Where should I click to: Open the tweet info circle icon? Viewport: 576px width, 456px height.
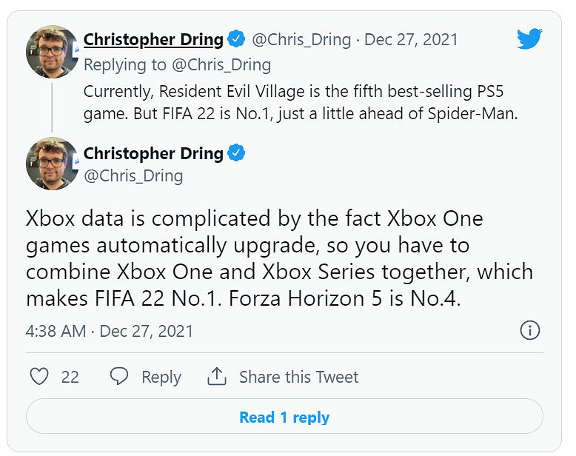coord(529,330)
